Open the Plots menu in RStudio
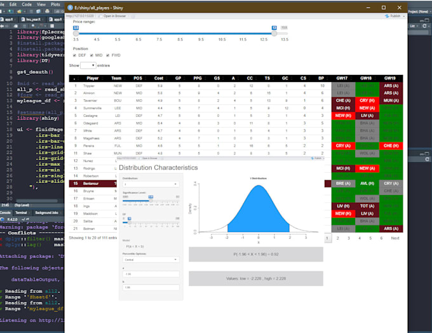The image size is (432, 333). point(55,4)
